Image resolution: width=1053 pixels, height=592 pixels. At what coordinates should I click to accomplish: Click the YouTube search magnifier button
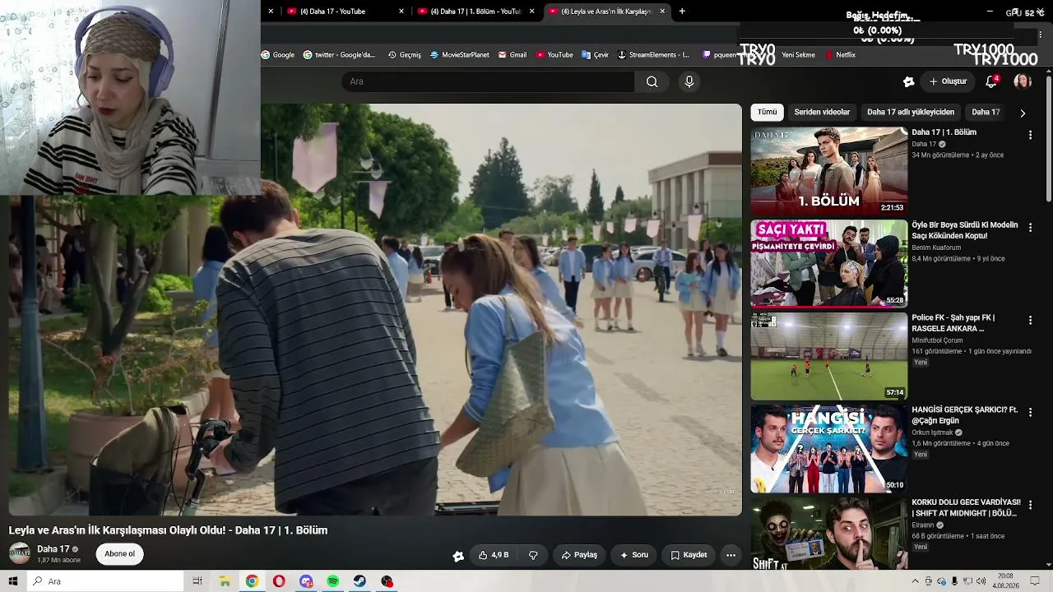652,81
